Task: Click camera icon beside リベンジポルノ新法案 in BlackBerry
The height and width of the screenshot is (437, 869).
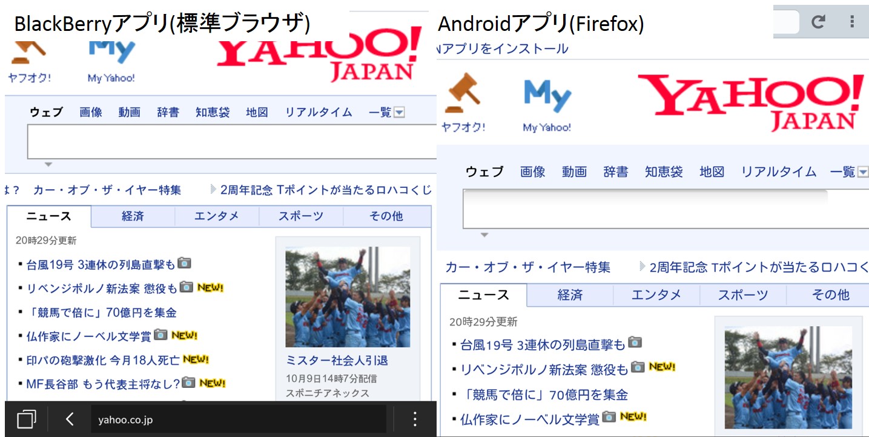Action: 187,287
